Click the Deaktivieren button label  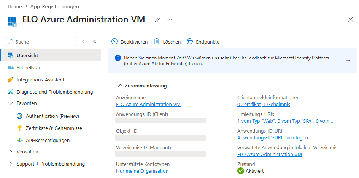(134, 42)
